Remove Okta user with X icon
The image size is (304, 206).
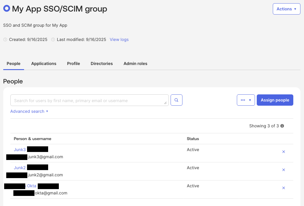283,188
